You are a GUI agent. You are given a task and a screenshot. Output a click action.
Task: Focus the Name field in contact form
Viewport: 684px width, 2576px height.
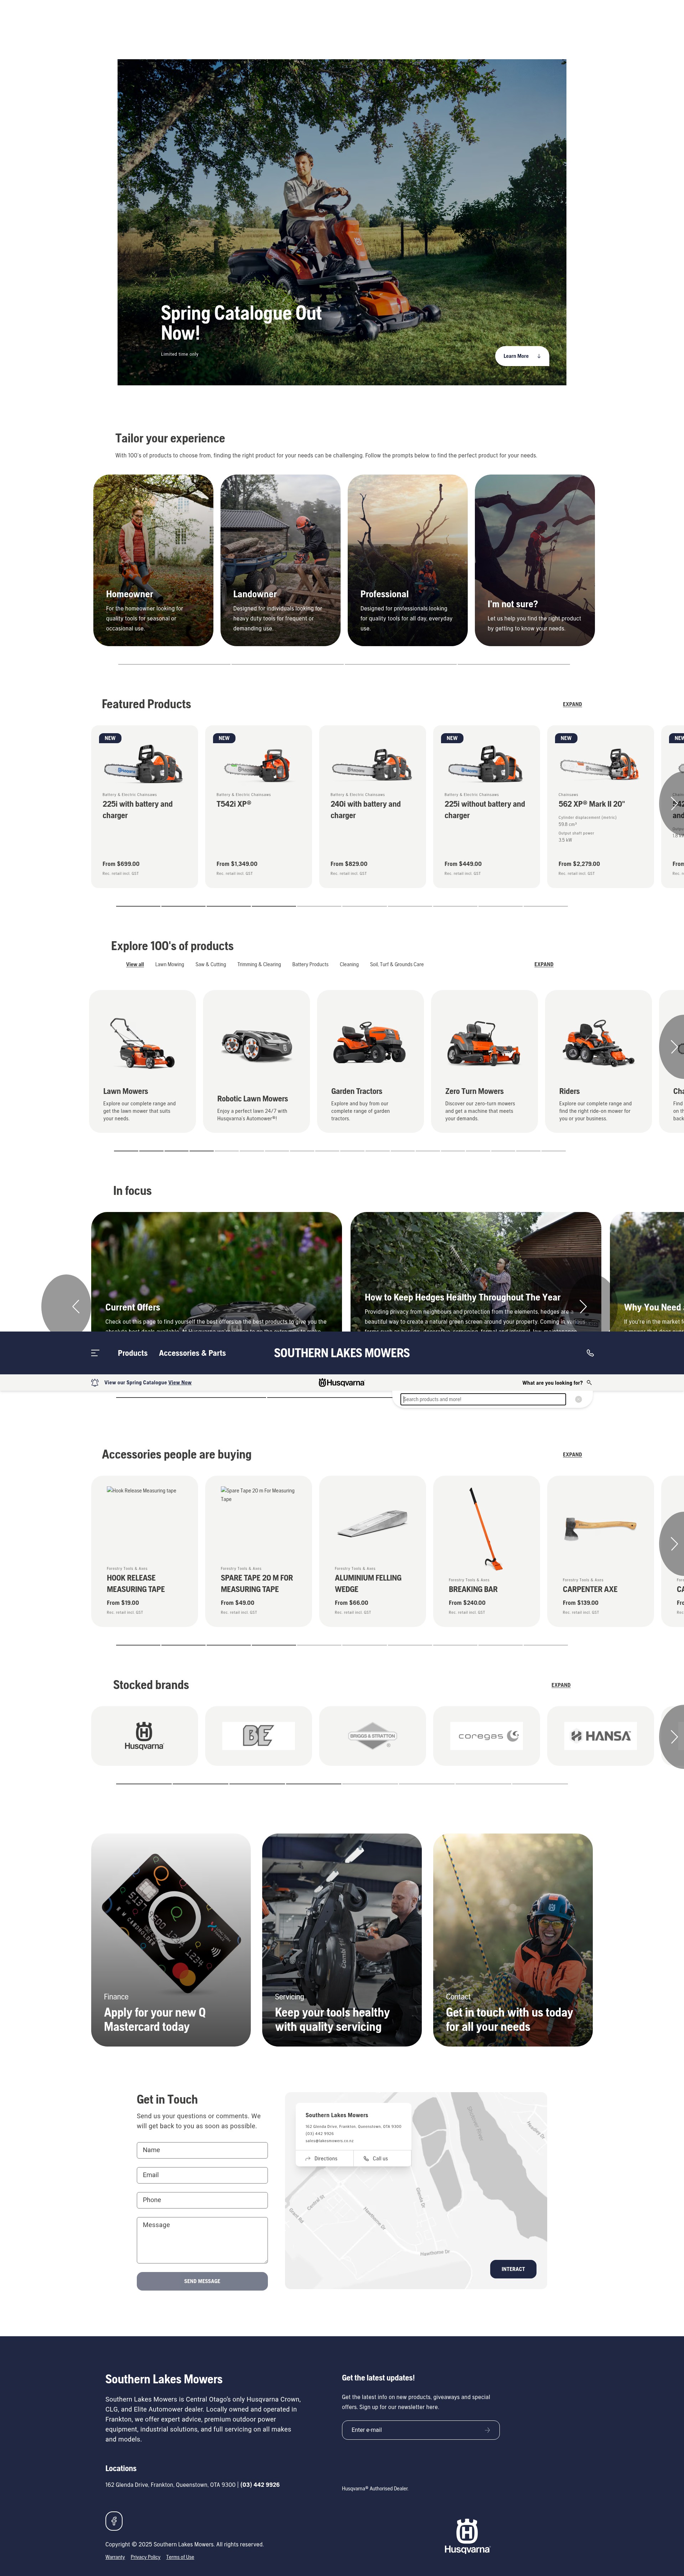(202, 2150)
